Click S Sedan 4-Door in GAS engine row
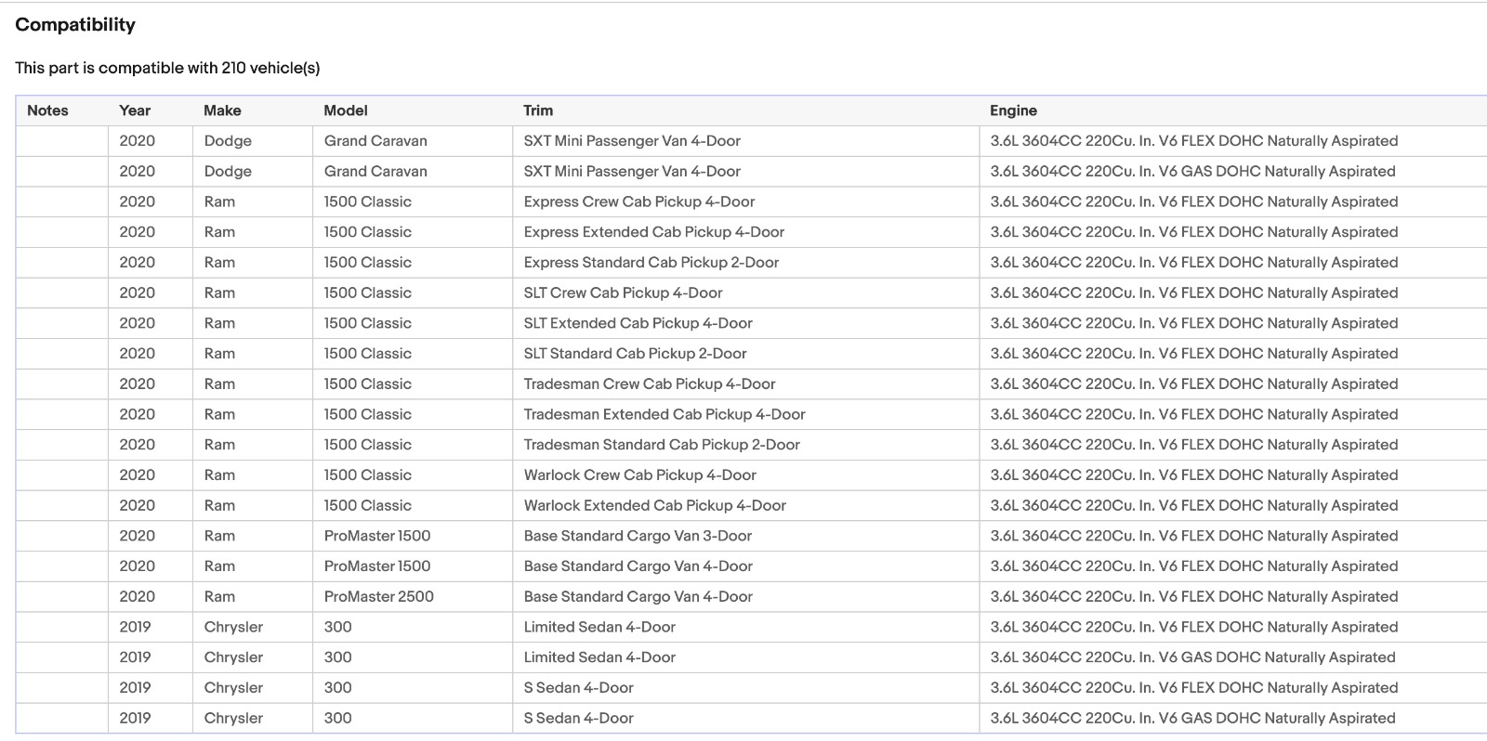Image resolution: width=1487 pixels, height=741 pixels. coord(579,719)
